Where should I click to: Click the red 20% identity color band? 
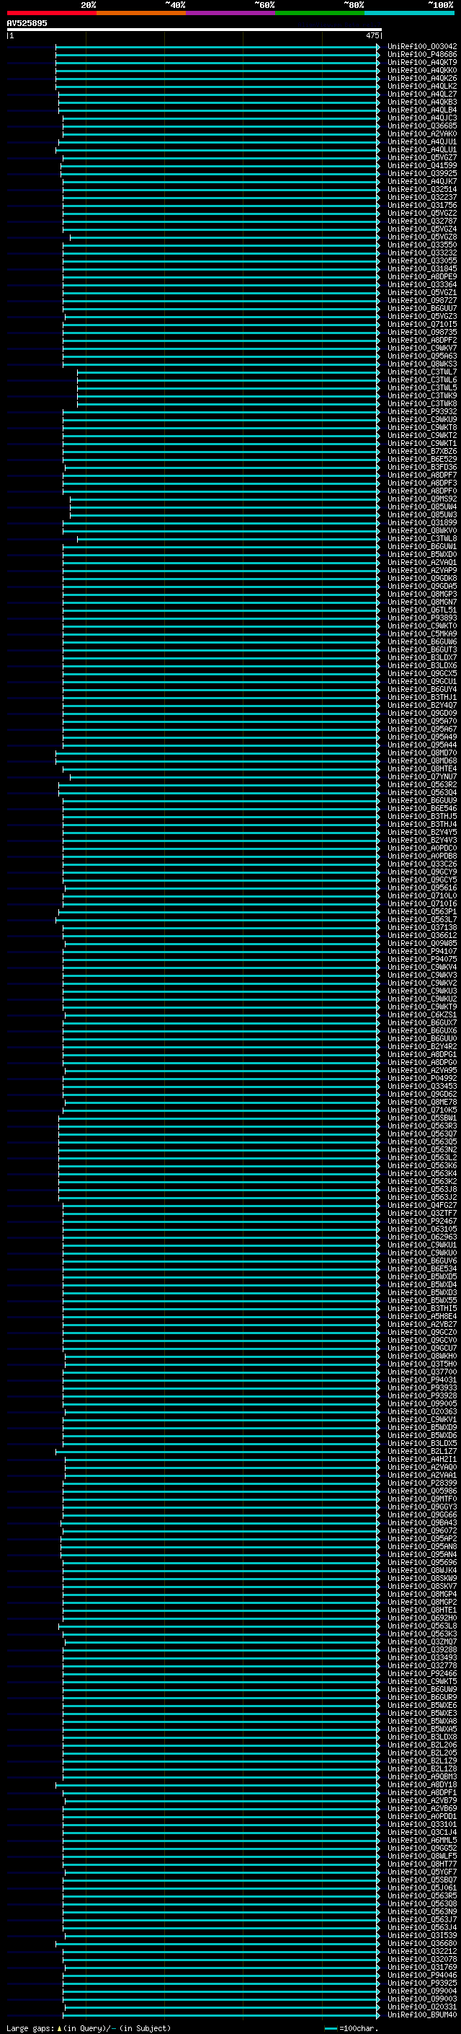(52, 13)
